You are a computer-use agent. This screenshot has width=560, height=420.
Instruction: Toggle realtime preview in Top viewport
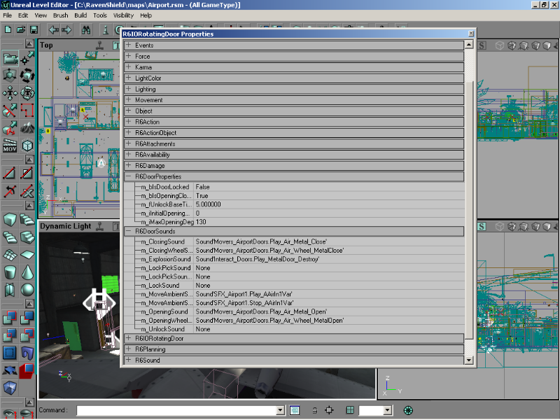pos(100,45)
